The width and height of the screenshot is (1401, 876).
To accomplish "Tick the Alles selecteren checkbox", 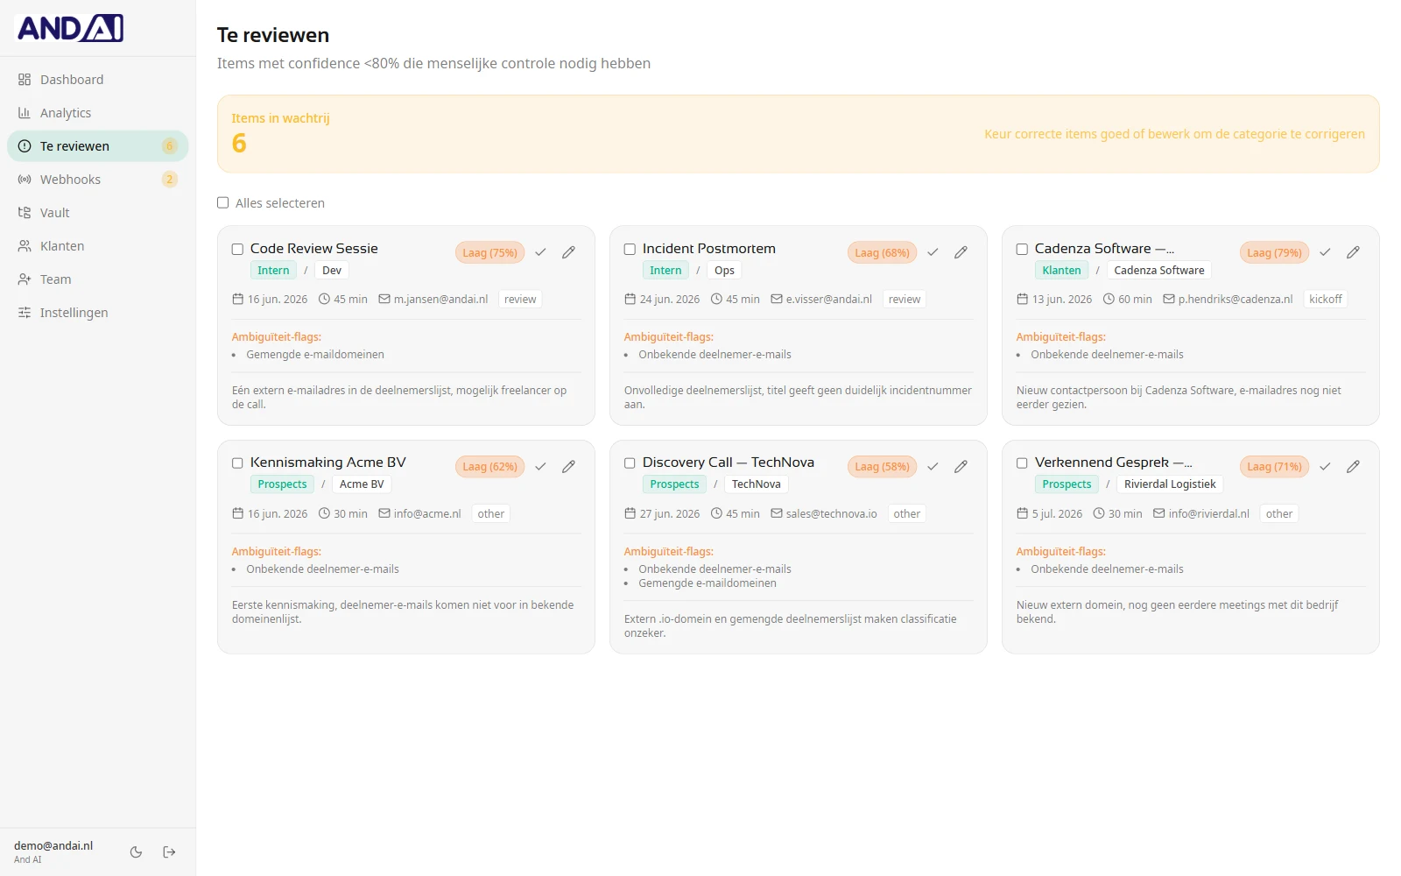I will click(x=223, y=202).
